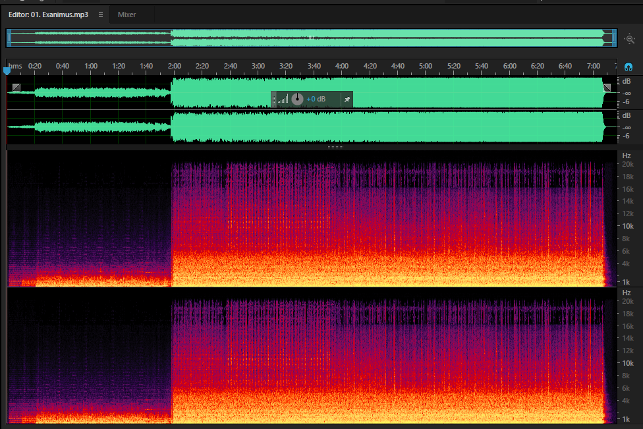
Task: Click the 0:20 mark on the time ruler
Action: pyautogui.click(x=35, y=66)
